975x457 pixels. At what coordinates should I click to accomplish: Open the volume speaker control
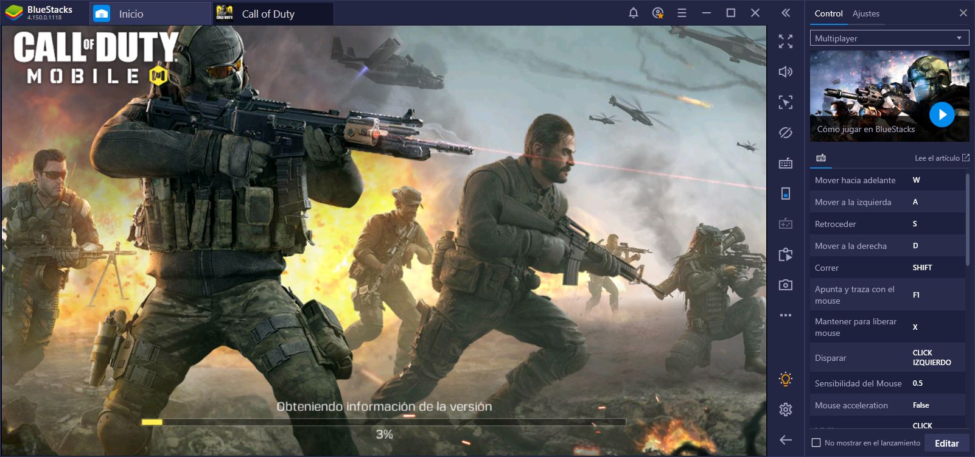click(x=786, y=72)
